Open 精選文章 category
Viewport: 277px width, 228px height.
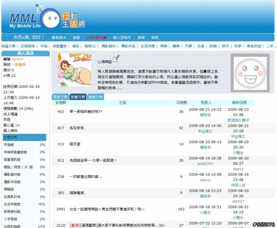point(8,46)
